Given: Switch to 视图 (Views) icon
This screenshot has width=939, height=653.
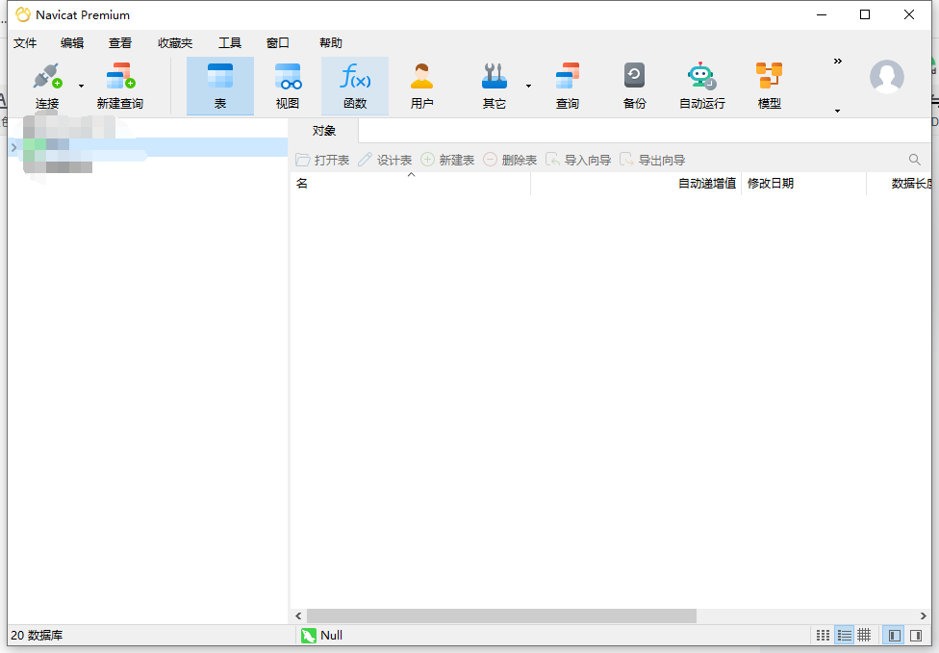Looking at the screenshot, I should click(x=288, y=85).
